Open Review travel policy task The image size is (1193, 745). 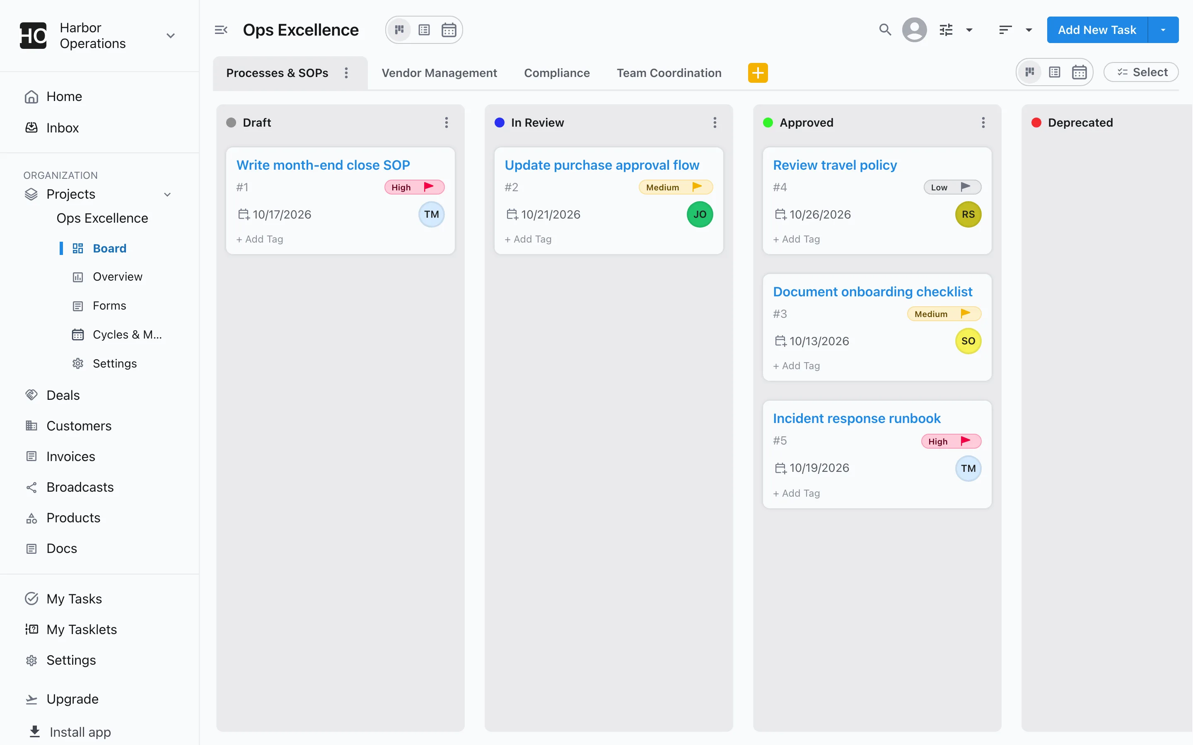tap(835, 165)
